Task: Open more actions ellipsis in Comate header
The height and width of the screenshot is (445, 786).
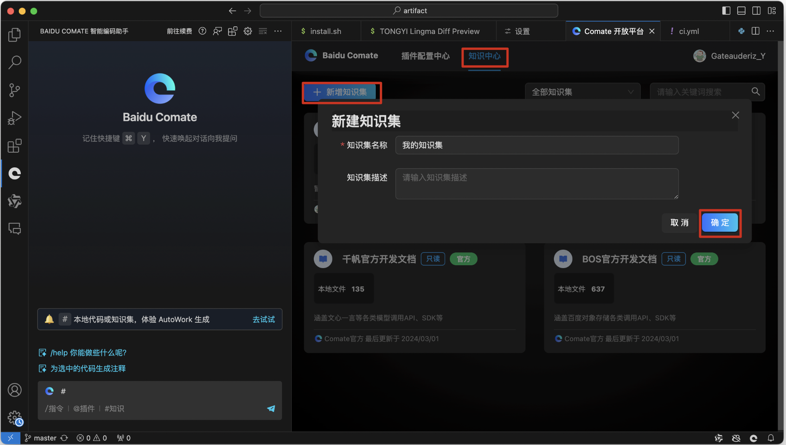Action: pyautogui.click(x=278, y=31)
